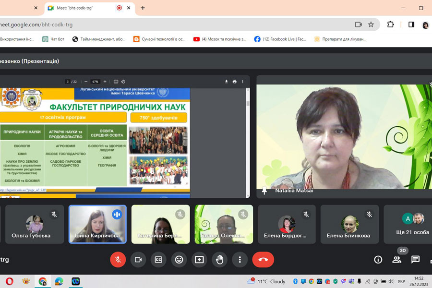Open a new browser tab

[x=143, y=8]
